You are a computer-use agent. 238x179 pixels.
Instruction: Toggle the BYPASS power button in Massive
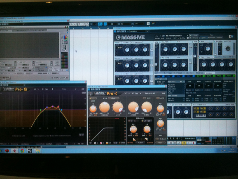pos(215,41)
